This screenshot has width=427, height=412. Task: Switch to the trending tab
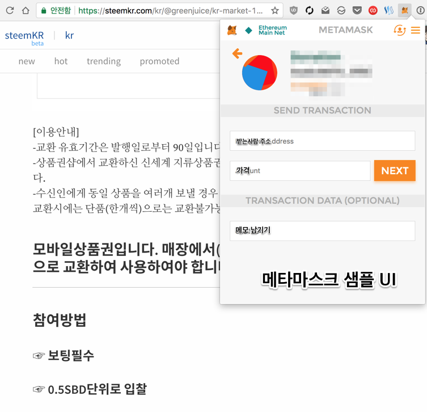click(x=104, y=61)
